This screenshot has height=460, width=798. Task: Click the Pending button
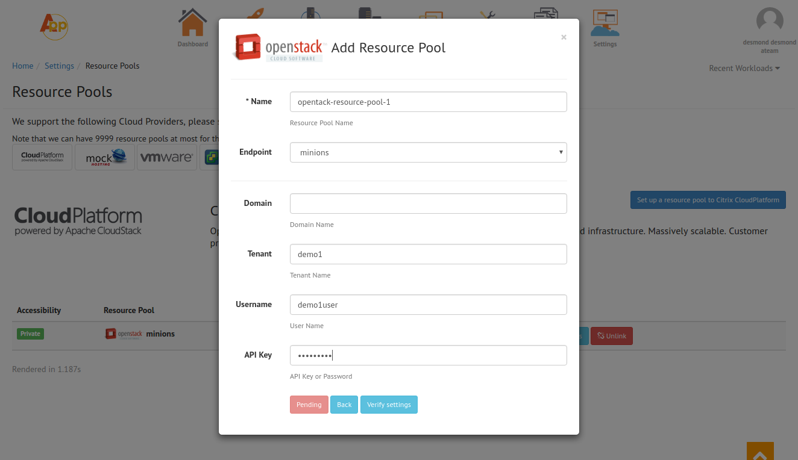(309, 405)
